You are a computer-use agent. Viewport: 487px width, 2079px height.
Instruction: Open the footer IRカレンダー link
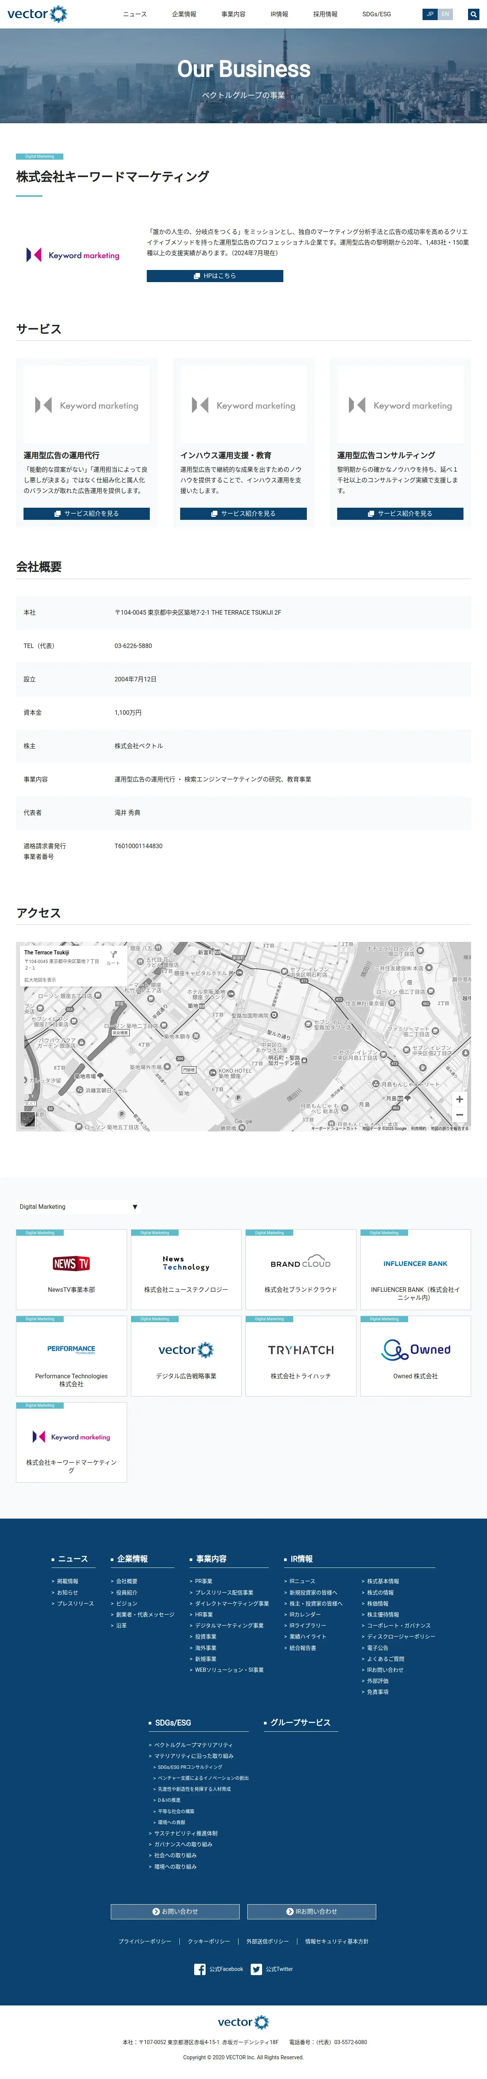point(305,1614)
